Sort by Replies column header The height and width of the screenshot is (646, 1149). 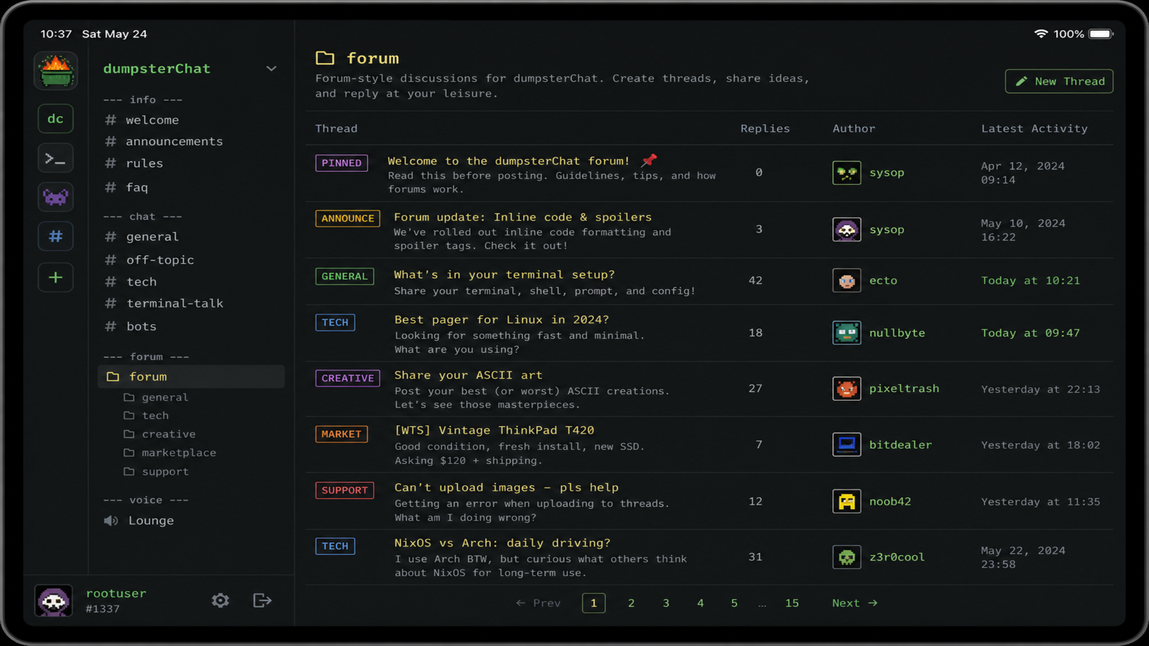coord(765,129)
